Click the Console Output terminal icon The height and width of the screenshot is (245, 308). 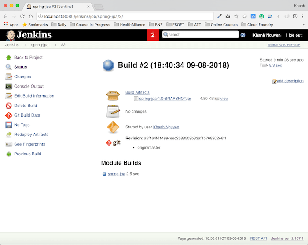(x=9, y=86)
